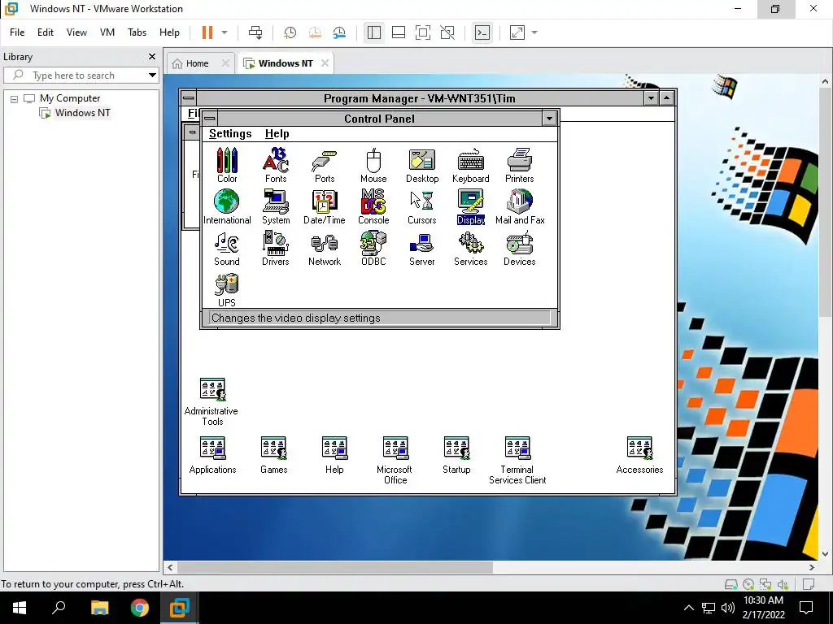
Task: Enter full screen mode toolbar icon
Action: [x=423, y=32]
